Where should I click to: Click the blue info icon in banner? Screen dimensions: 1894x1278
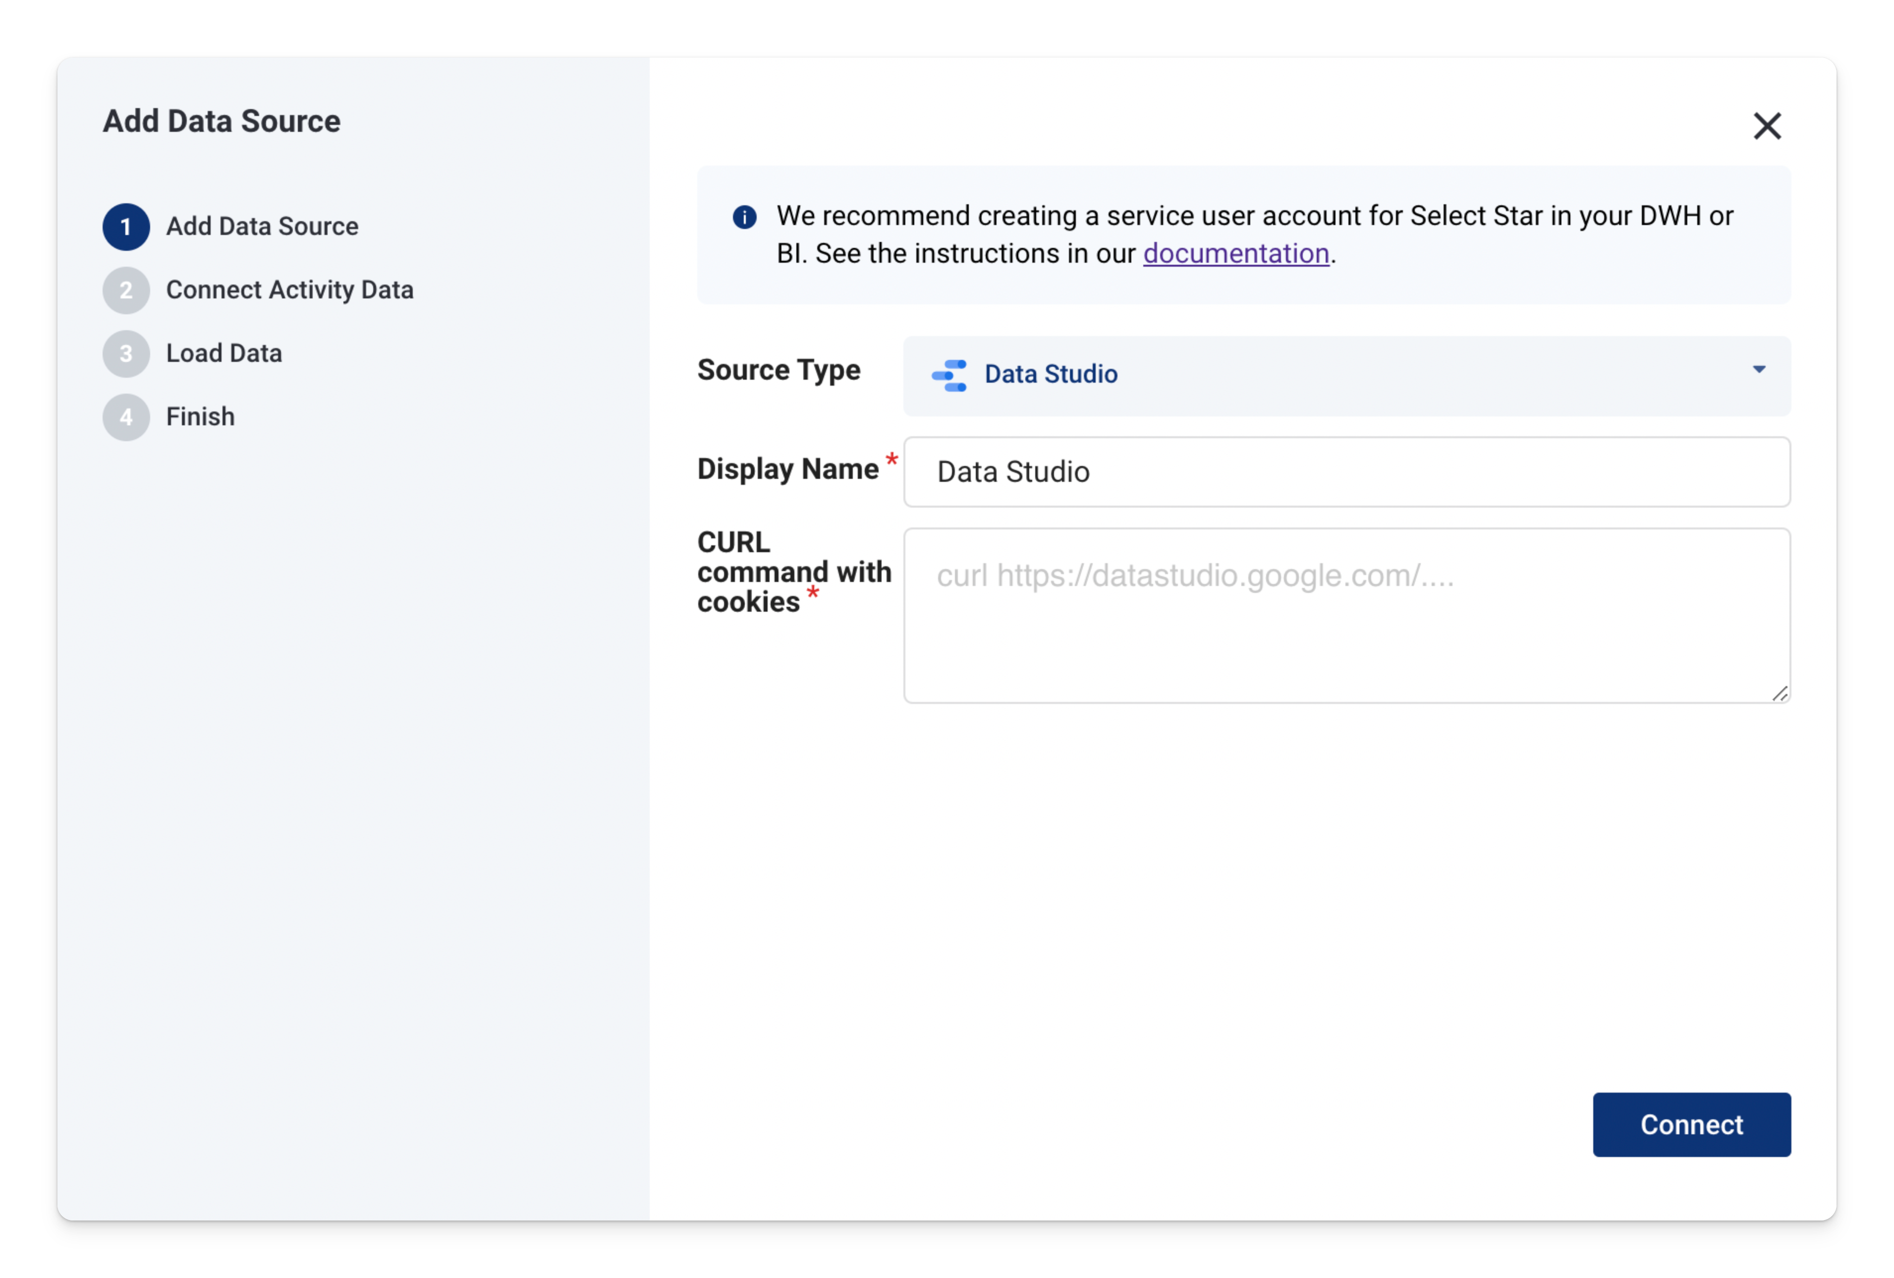tap(744, 217)
